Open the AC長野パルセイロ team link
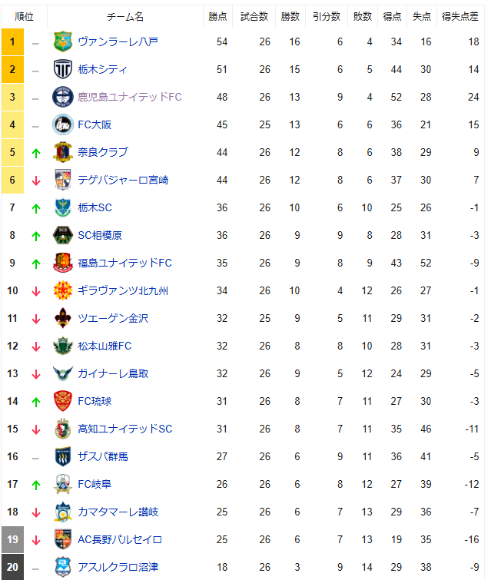 click(x=120, y=540)
